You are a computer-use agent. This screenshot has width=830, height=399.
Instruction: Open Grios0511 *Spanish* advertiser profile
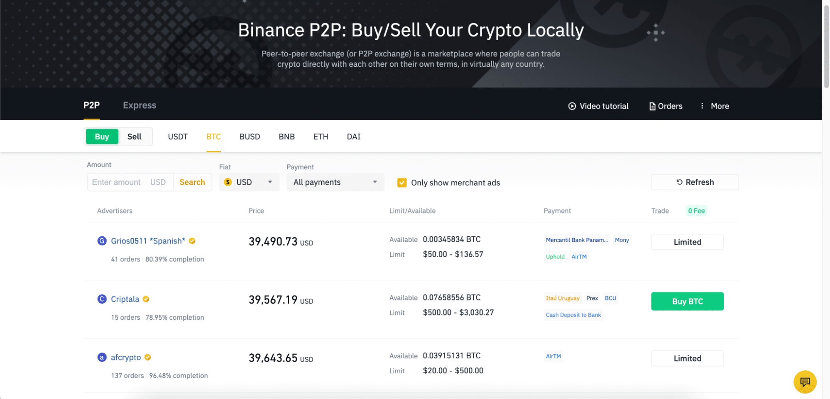click(148, 241)
